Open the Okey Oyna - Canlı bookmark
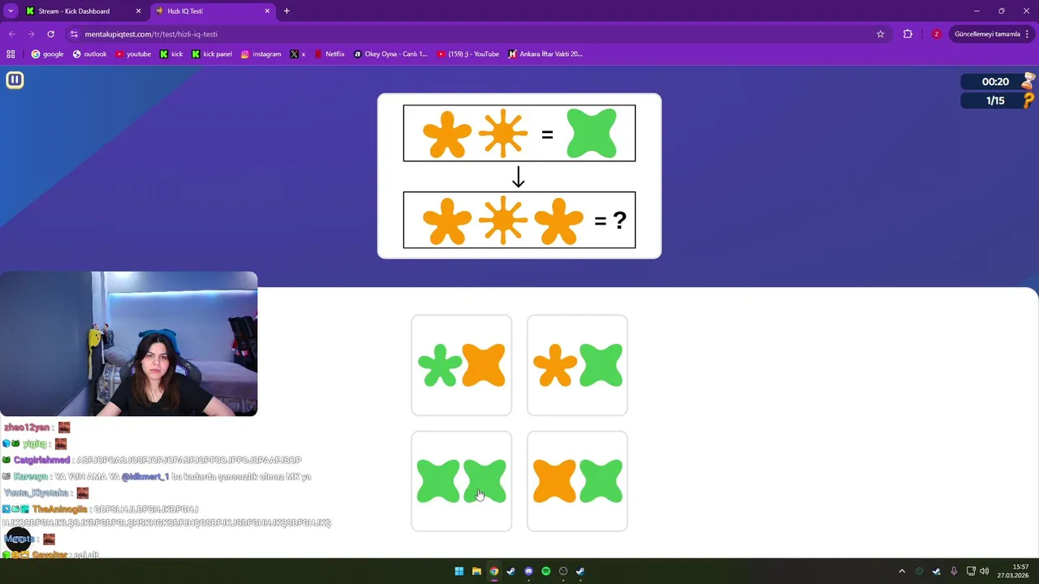Screen dimensions: 1039x584 tap(390, 54)
